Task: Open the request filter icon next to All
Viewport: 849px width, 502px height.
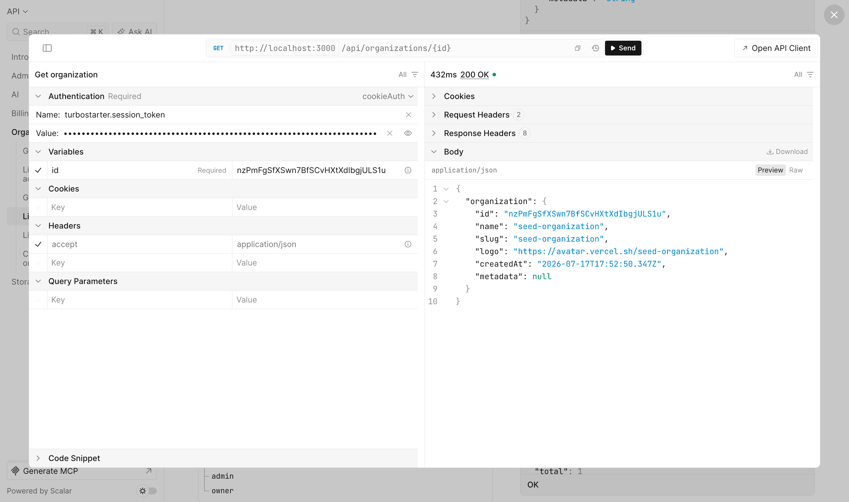Action: 415,75
